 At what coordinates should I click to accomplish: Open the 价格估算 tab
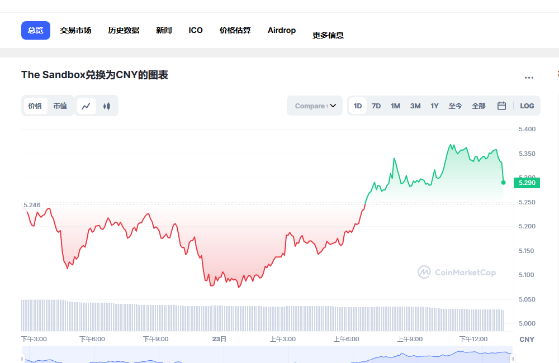click(235, 30)
